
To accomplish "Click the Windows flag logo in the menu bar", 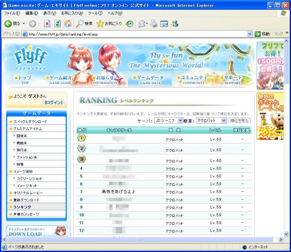I will click(284, 13).
